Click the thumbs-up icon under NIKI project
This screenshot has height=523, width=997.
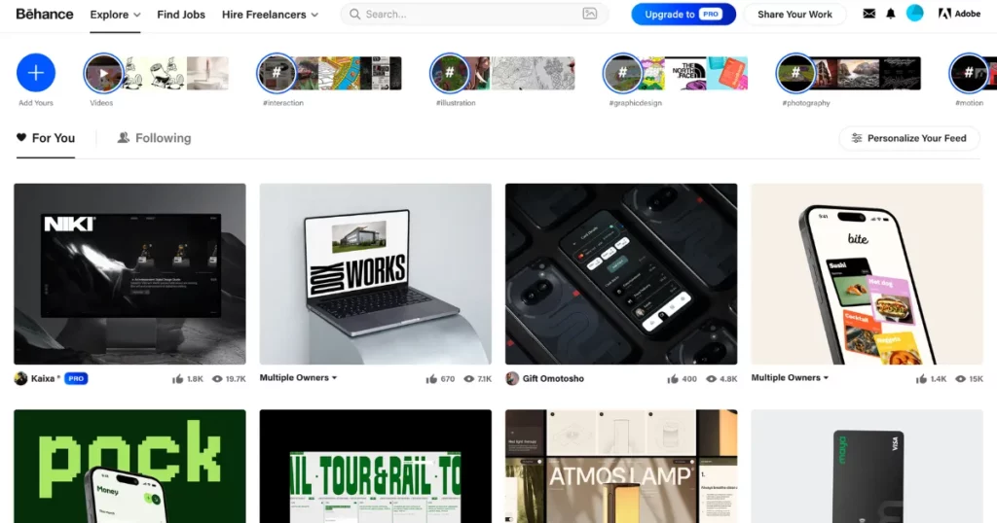179,378
